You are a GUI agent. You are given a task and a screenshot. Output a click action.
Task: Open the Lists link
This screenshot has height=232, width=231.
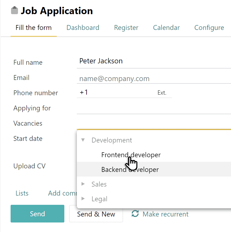click(22, 193)
